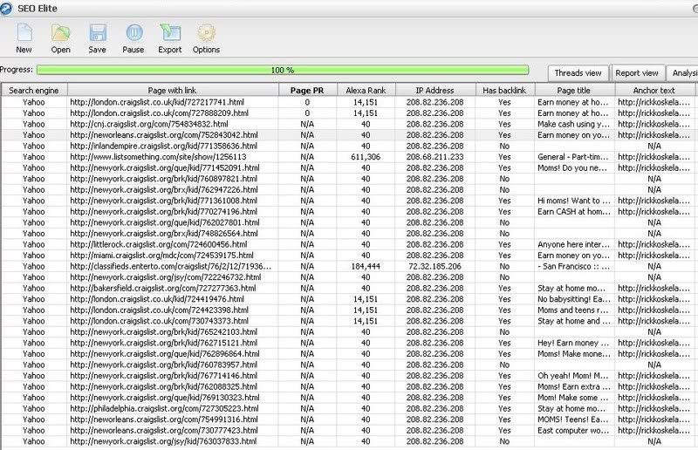Image resolution: width=698 pixels, height=450 pixels.
Task: Click page title East computer wo...
Action: pos(573,431)
